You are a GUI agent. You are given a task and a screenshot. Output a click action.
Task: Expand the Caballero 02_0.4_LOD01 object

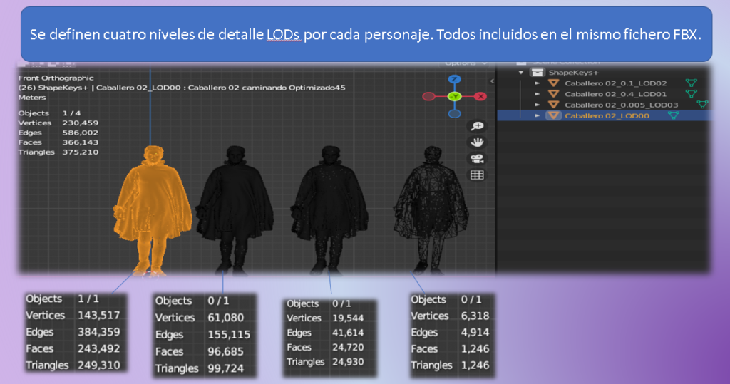[538, 94]
